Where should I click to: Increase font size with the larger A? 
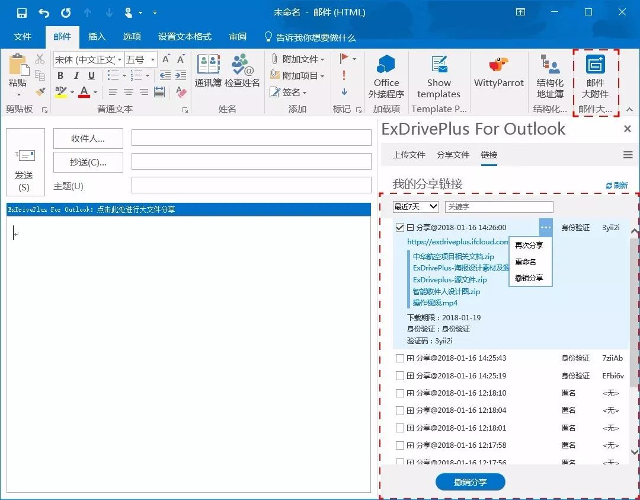[x=166, y=59]
